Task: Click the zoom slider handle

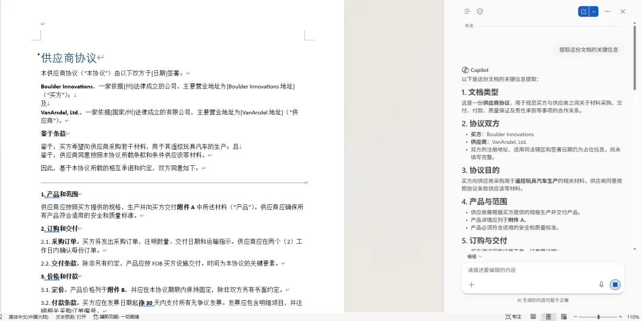Action: coord(599,317)
